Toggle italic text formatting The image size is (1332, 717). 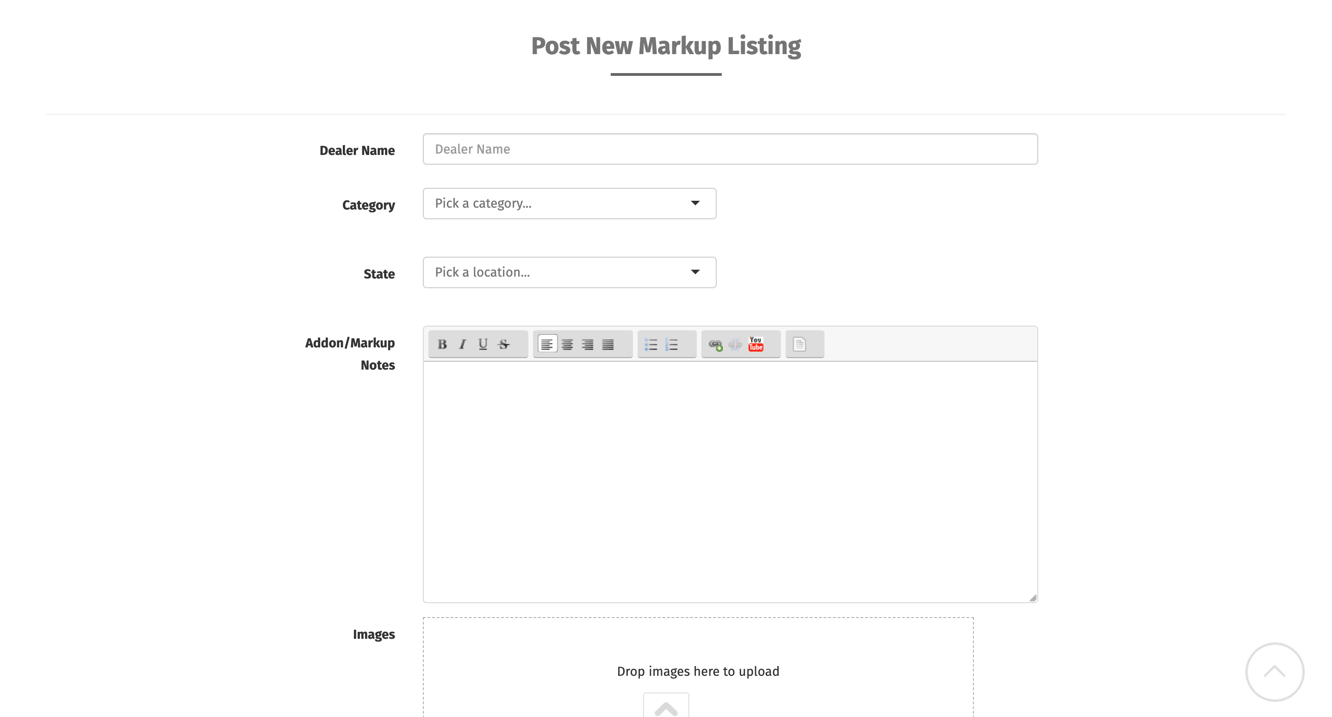click(x=463, y=344)
